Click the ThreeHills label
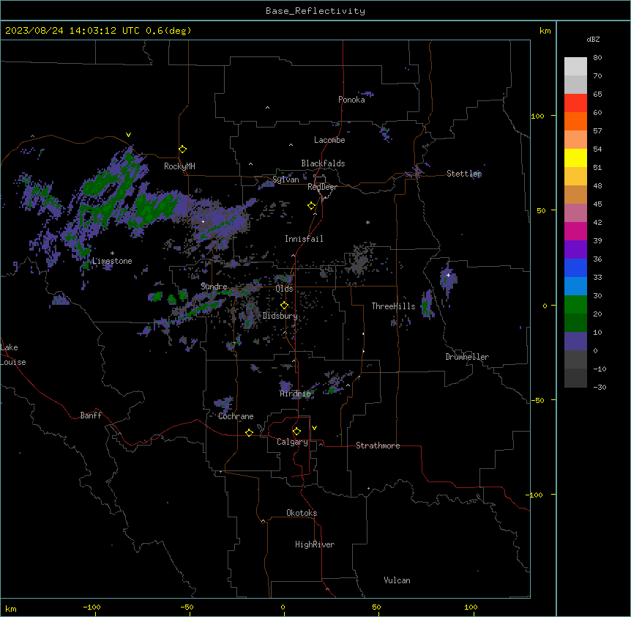 393,306
